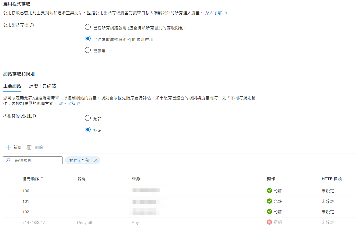Open the 動作 : 全部 filter dropdown

tap(79, 160)
